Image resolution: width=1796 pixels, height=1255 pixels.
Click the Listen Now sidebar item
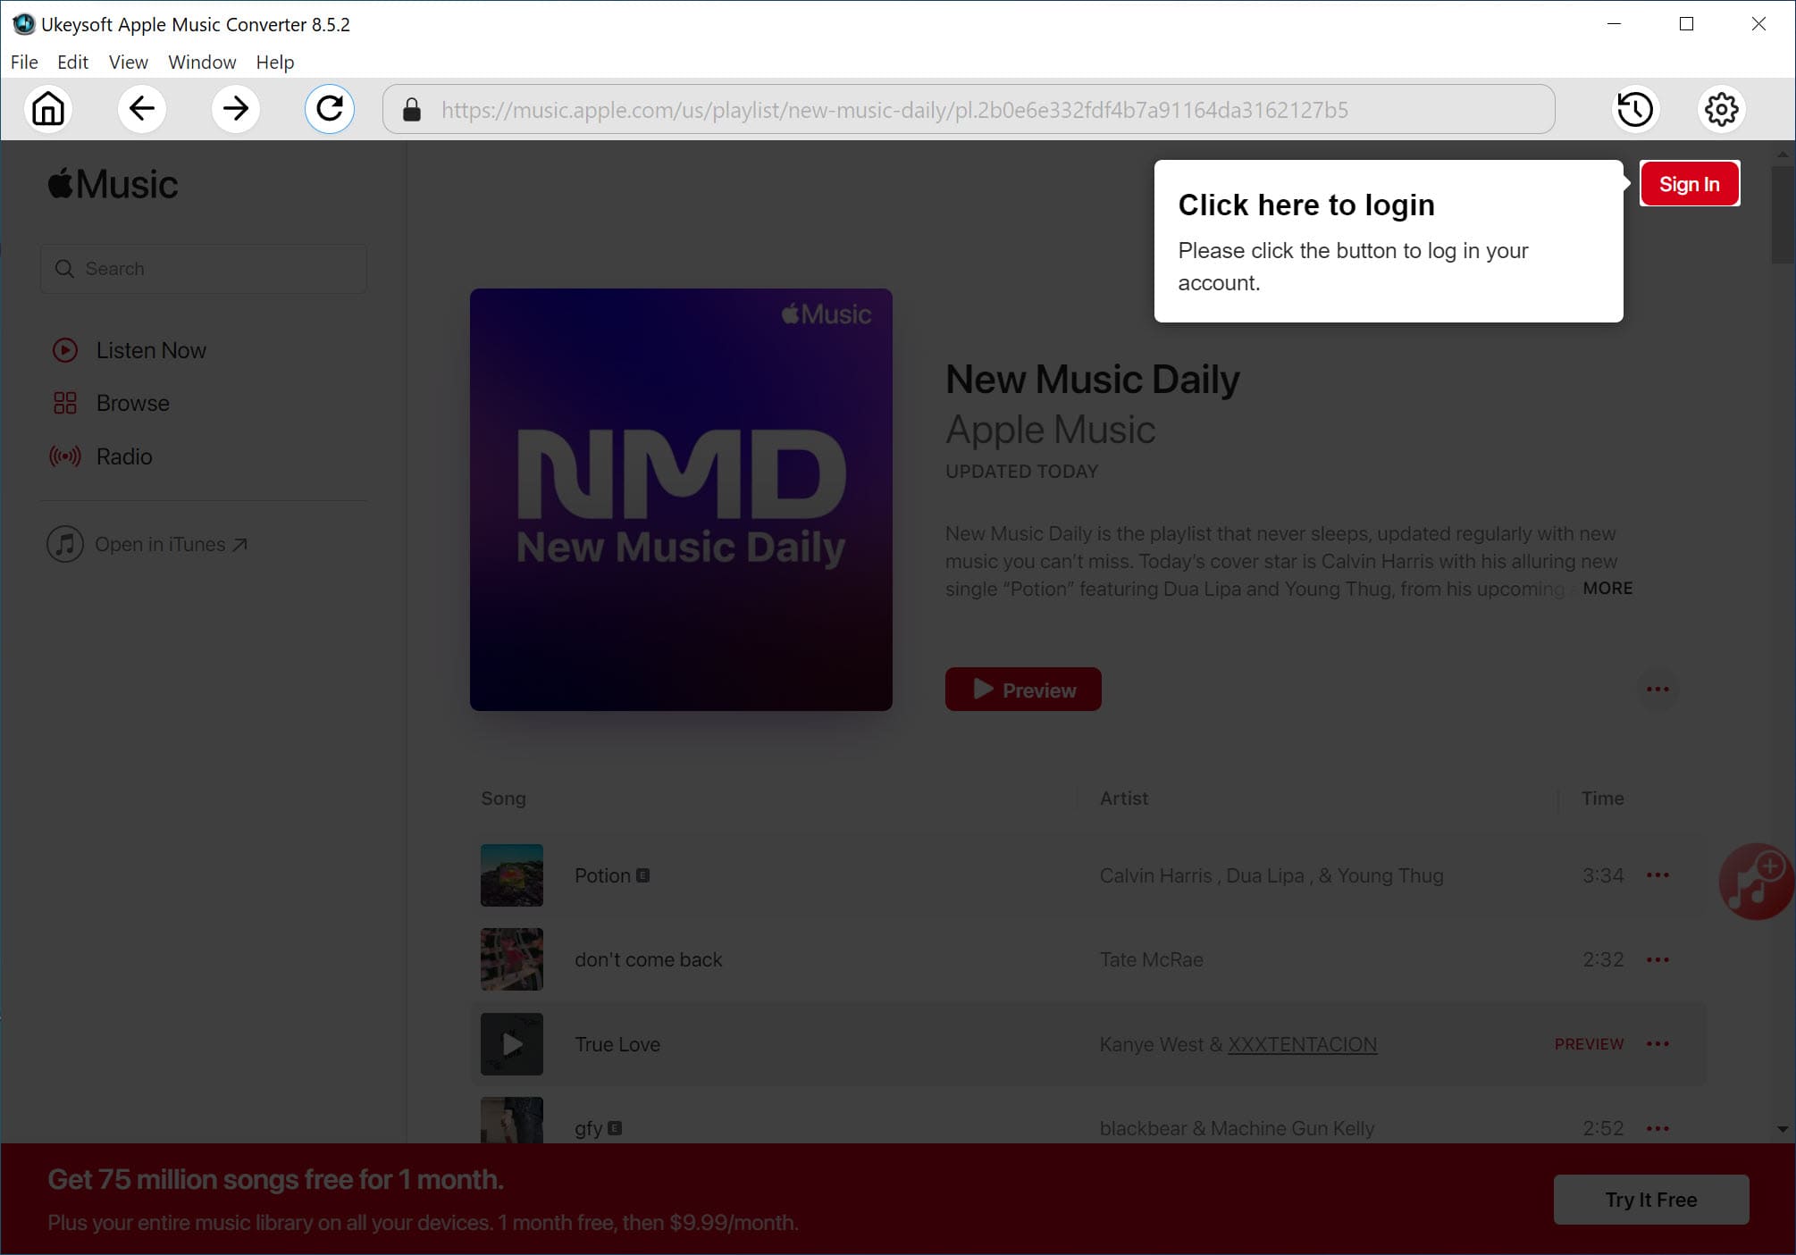(150, 349)
